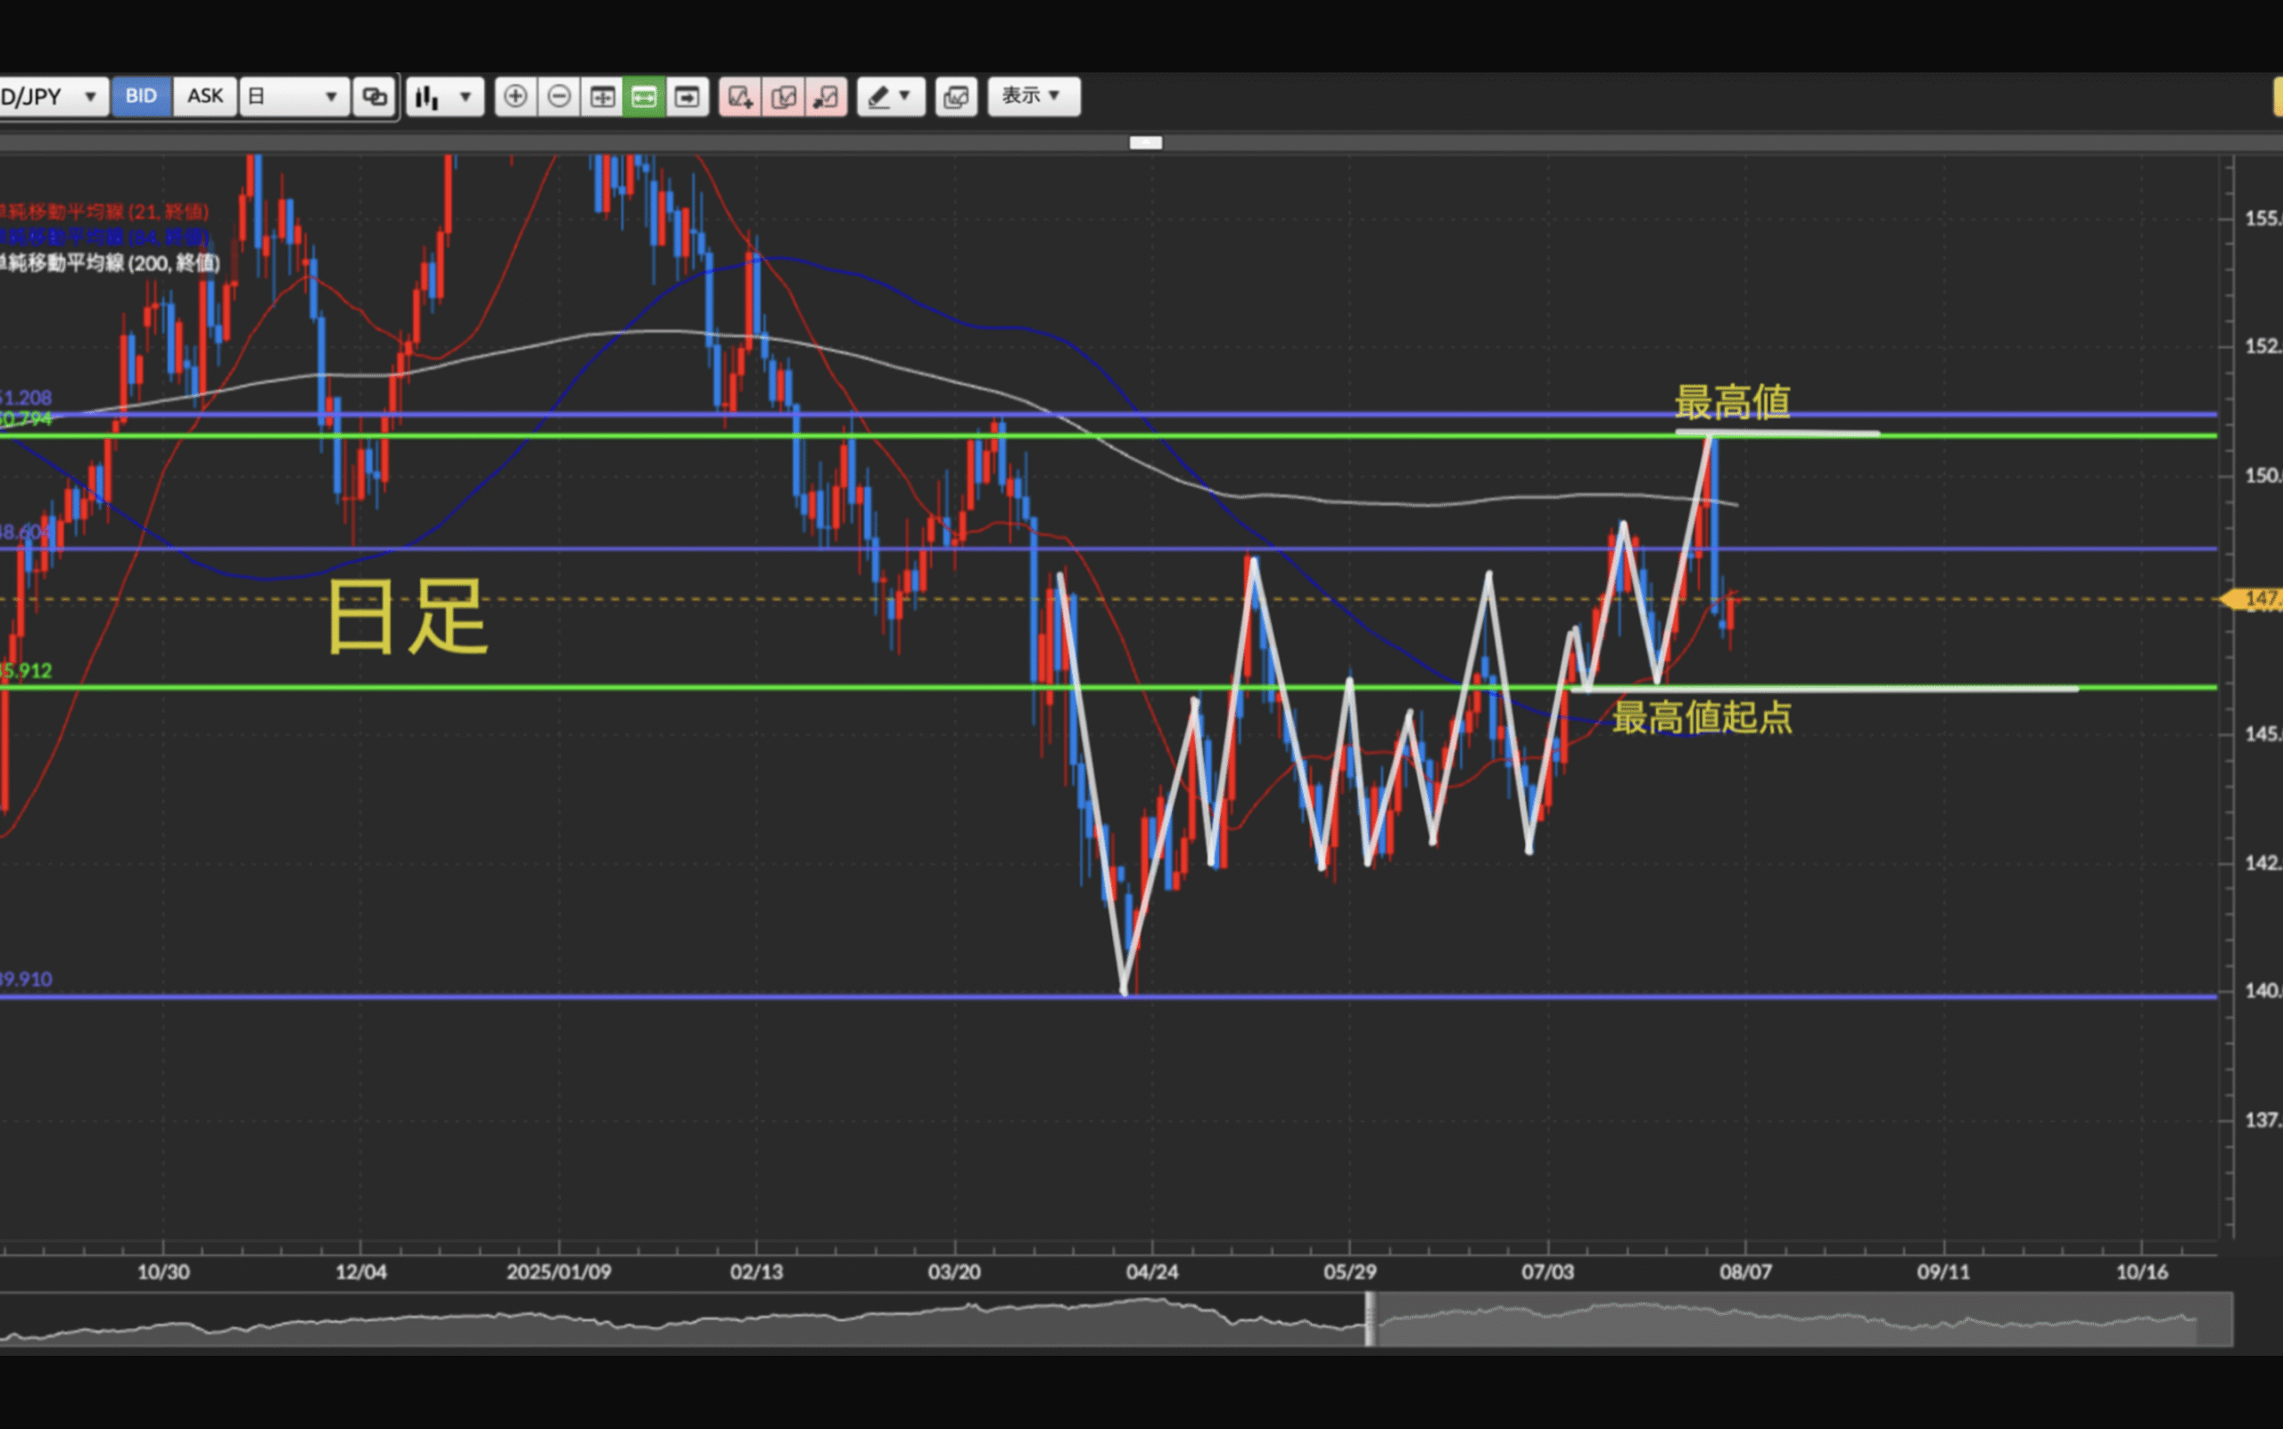The height and width of the screenshot is (1429, 2283).
Task: Click the panel splitter handle above chart
Action: pos(1145,143)
